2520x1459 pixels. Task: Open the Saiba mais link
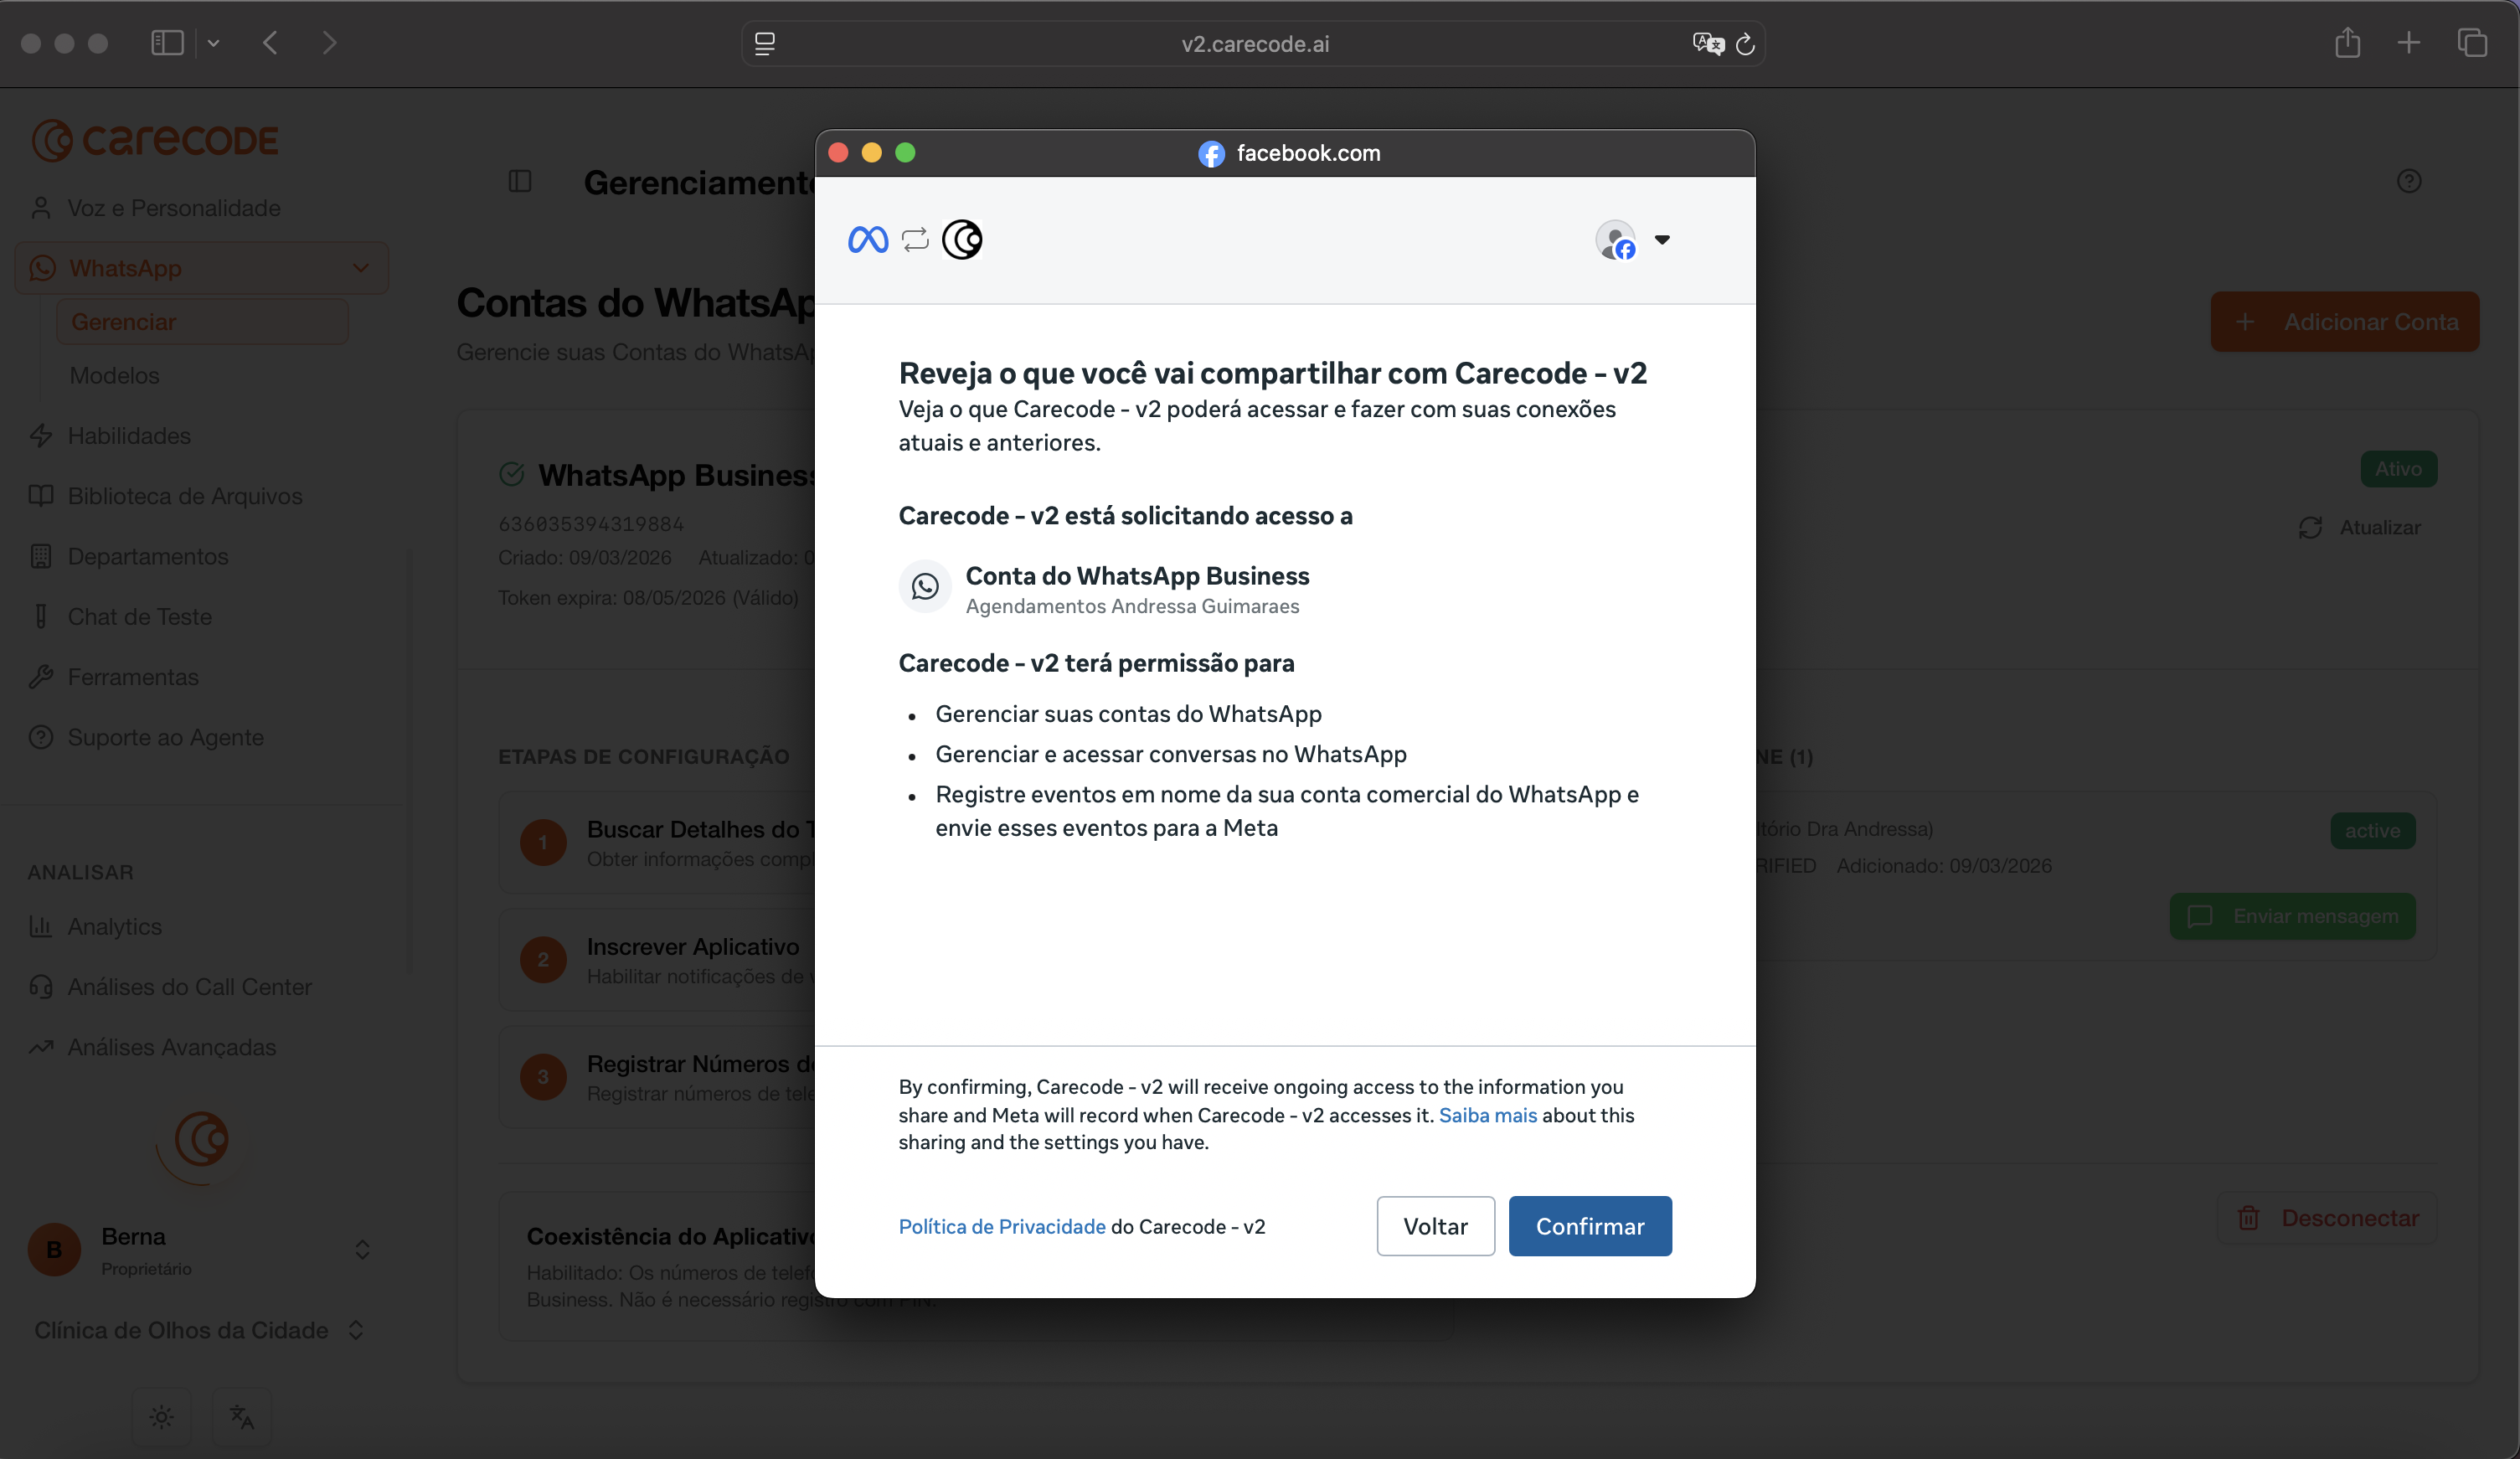click(x=1487, y=1115)
